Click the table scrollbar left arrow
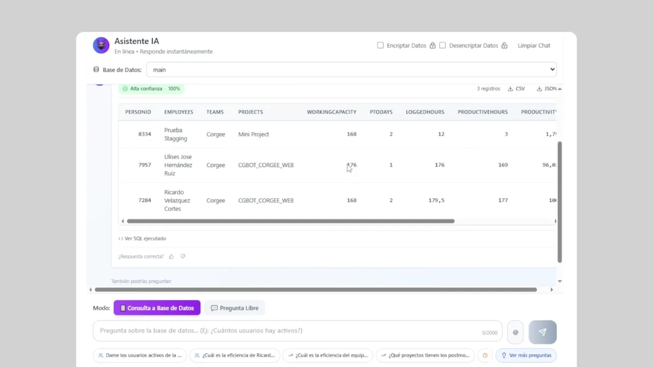This screenshot has width=653, height=367. point(122,221)
